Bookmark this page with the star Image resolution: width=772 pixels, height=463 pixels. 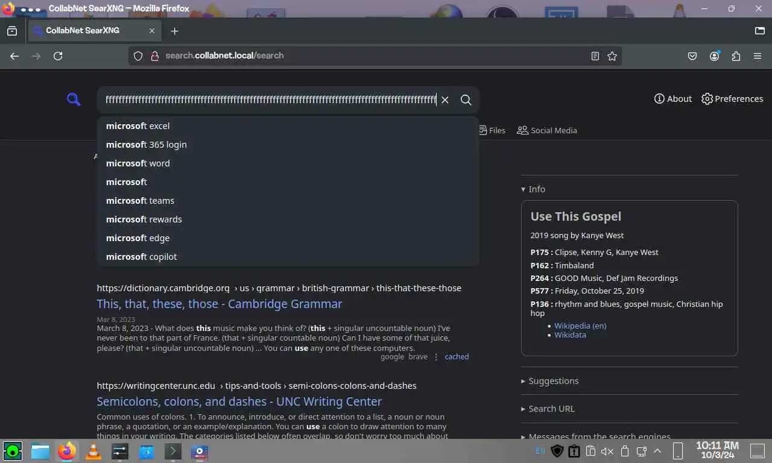(612, 56)
